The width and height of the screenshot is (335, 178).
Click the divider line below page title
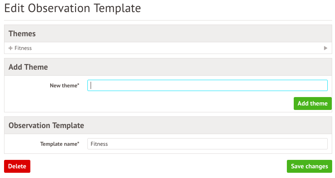tap(167, 20)
